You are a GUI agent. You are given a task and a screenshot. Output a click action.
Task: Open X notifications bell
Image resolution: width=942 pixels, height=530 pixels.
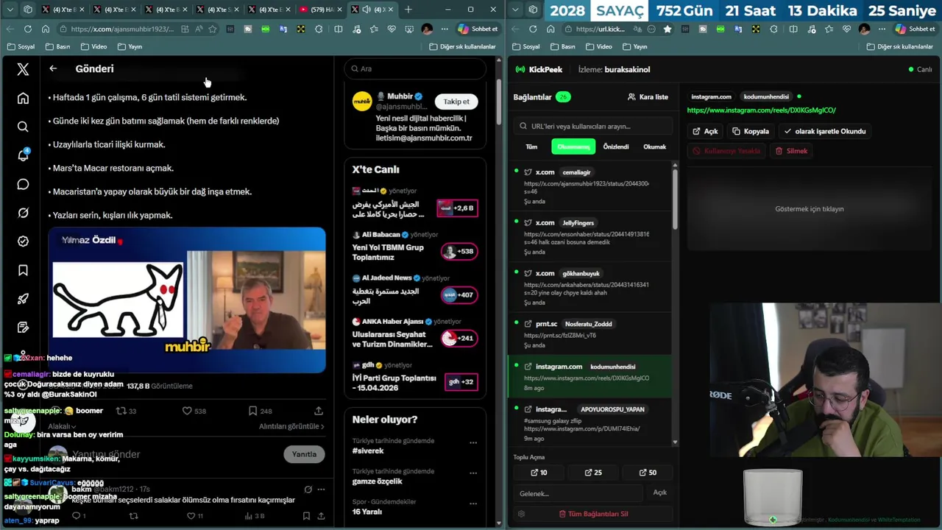click(23, 155)
